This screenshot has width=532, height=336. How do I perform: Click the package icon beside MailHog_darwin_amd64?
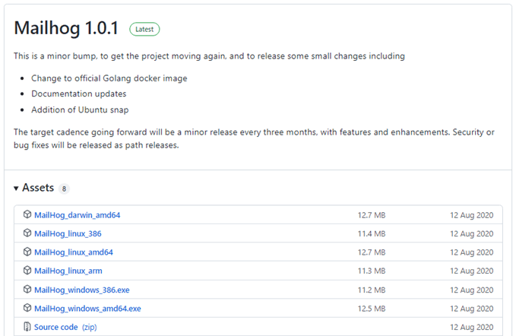tap(27, 214)
